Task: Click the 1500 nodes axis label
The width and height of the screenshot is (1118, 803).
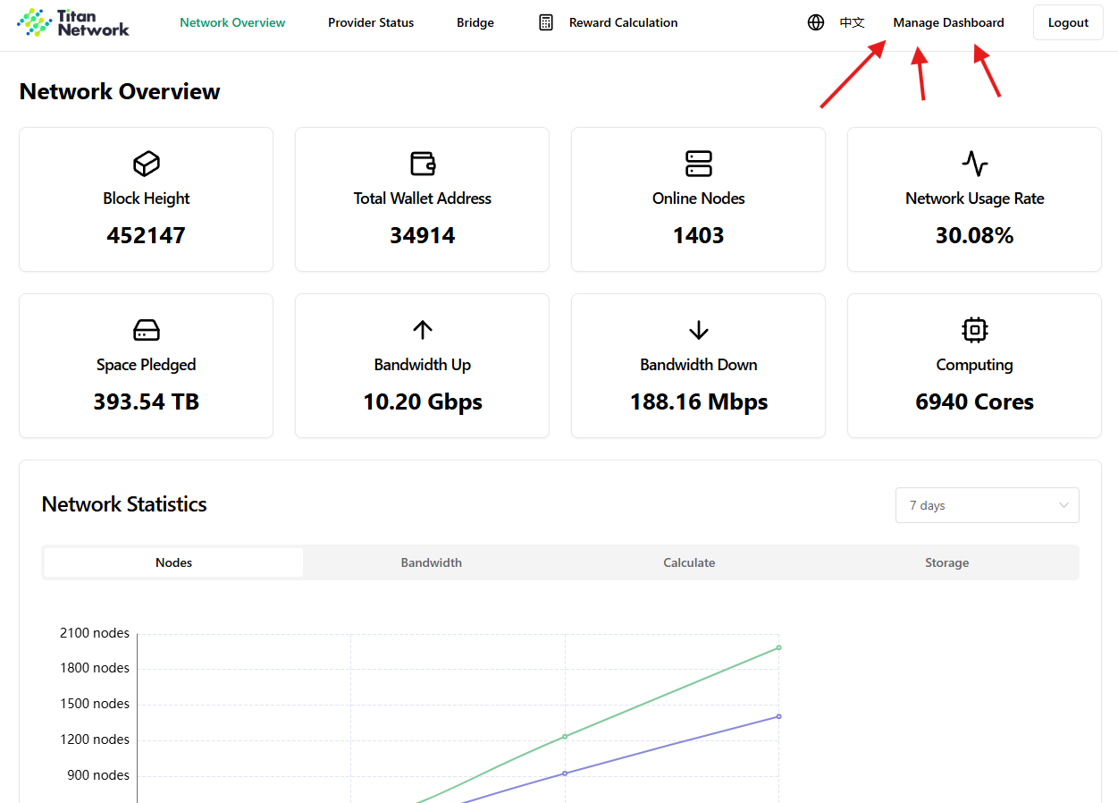Action: tap(95, 704)
